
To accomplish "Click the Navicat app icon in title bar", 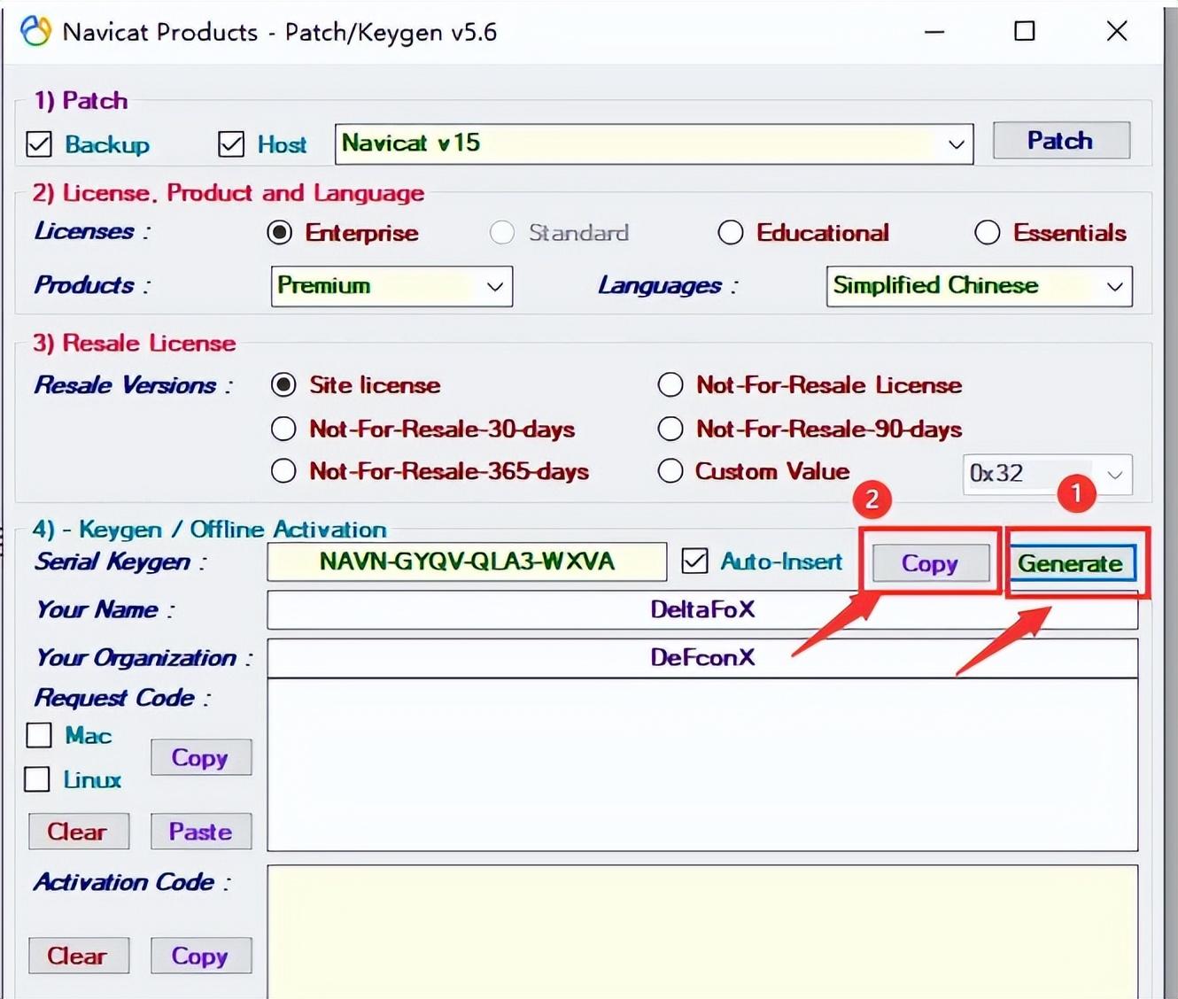I will tap(36, 32).
